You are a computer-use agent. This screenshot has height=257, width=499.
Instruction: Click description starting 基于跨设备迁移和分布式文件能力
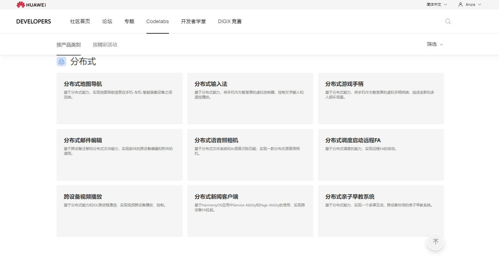tap(118, 151)
